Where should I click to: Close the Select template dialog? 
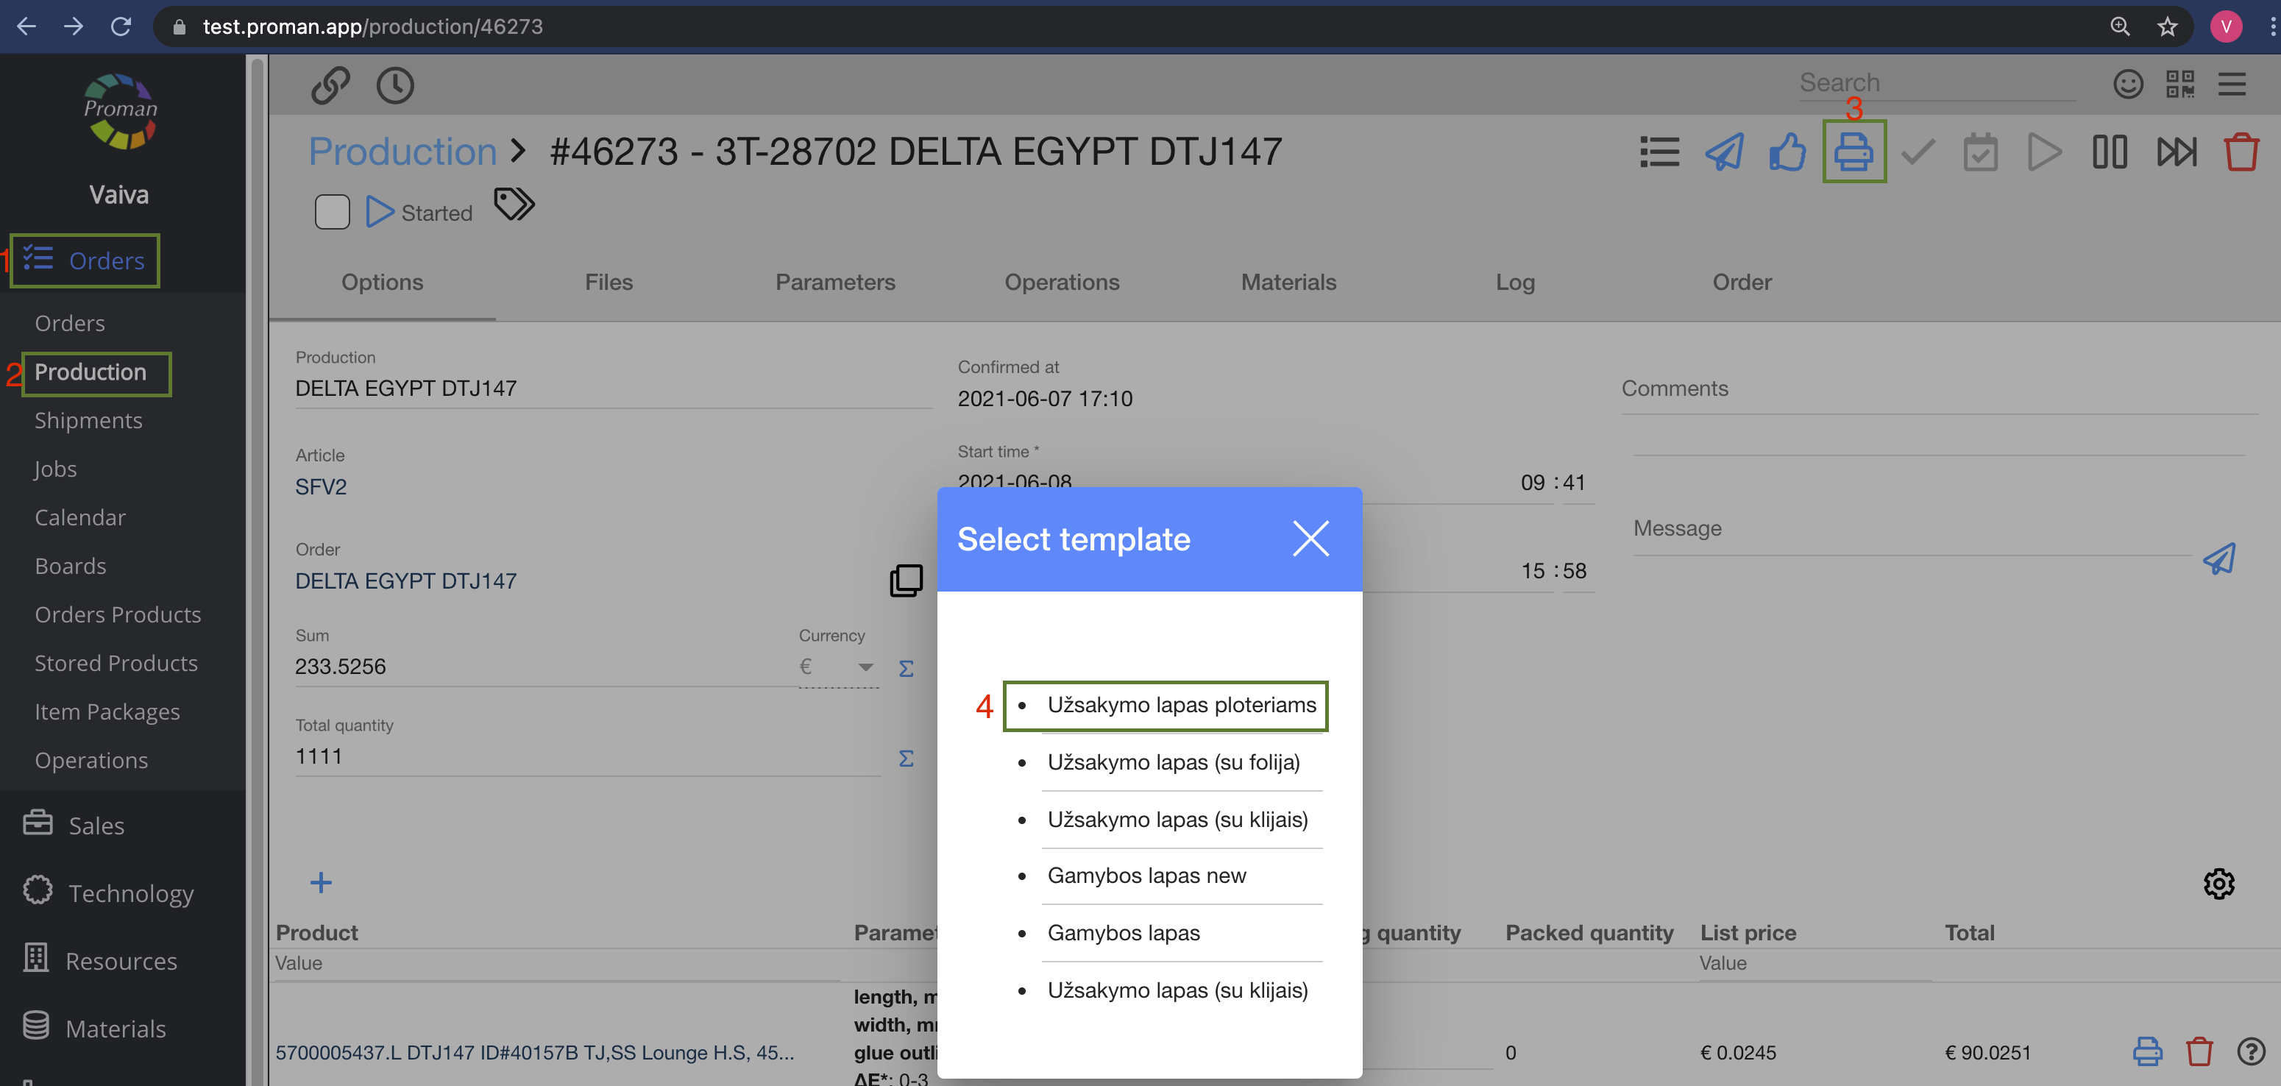(x=1310, y=538)
